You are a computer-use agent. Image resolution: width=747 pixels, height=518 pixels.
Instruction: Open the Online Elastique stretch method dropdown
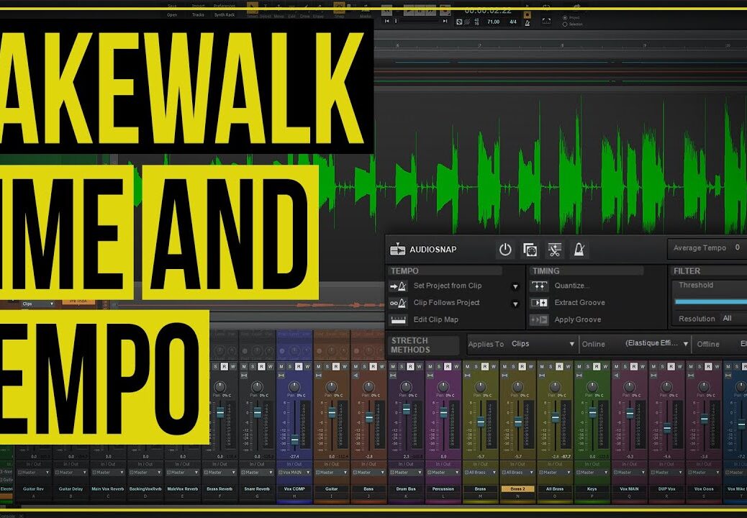656,344
